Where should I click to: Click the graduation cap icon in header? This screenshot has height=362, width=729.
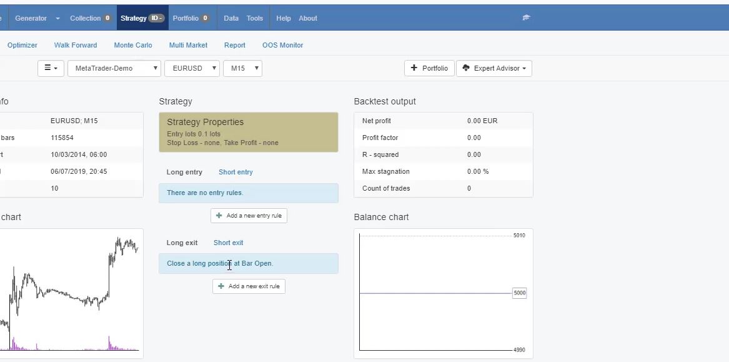click(x=526, y=18)
